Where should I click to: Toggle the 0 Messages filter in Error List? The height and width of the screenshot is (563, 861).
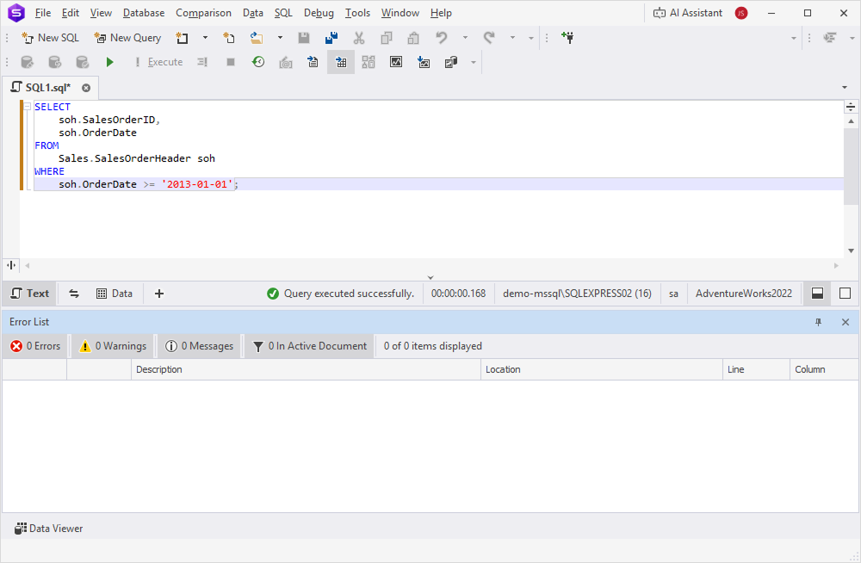pos(199,345)
